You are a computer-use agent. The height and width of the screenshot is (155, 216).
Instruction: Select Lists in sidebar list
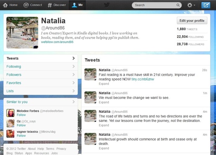41,91
